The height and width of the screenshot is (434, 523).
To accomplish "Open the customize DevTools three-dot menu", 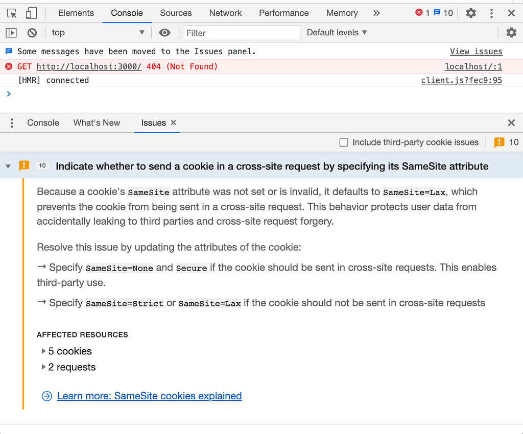I will [491, 13].
